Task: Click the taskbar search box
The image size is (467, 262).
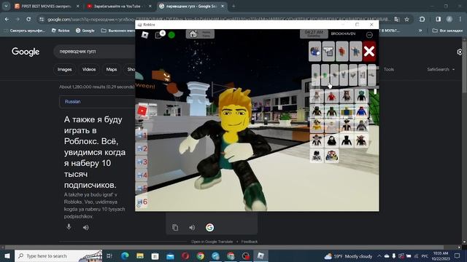Action: click(58, 255)
